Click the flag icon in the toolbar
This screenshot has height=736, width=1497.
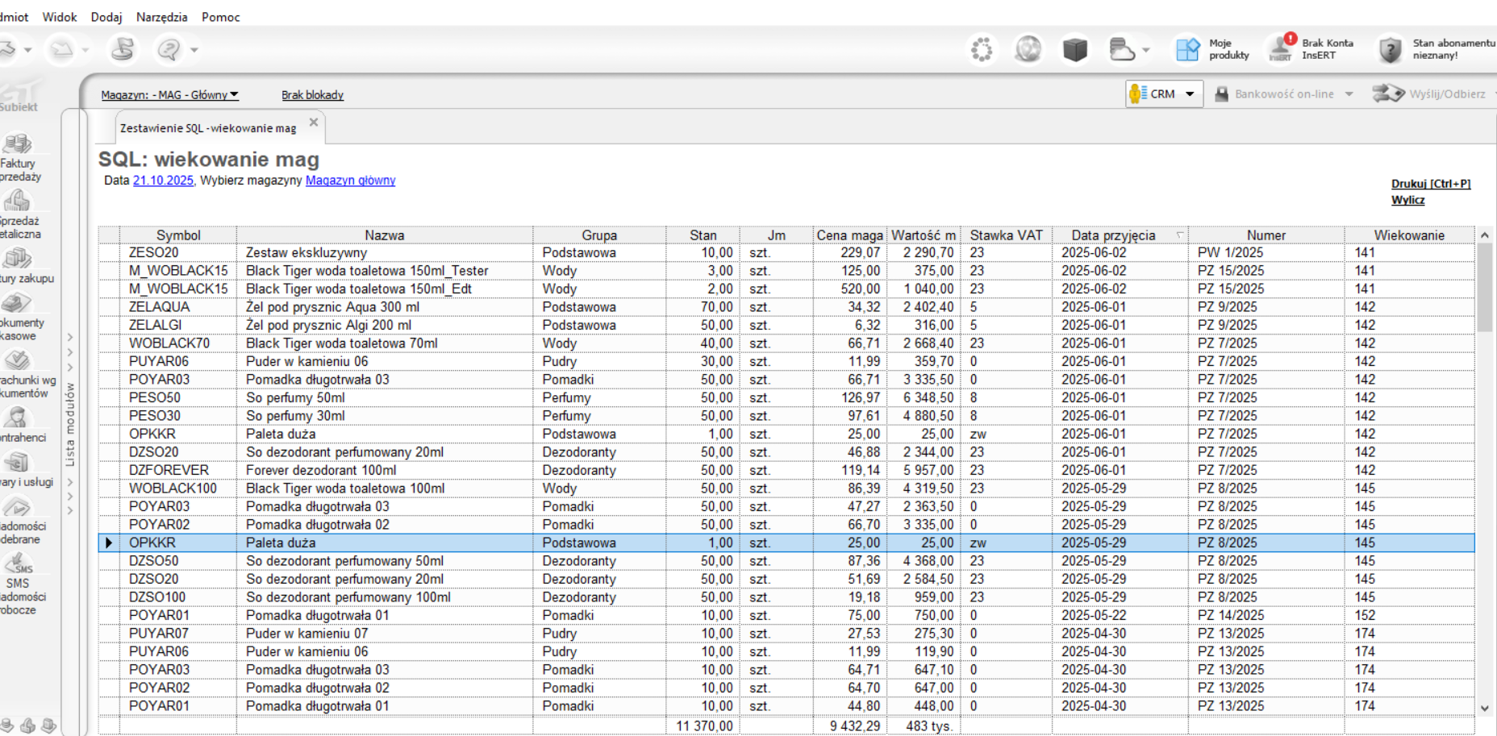coord(123,50)
